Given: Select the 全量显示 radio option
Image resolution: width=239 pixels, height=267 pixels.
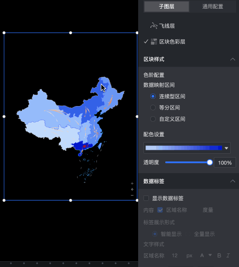Looking at the screenshot, I should click(188, 234).
